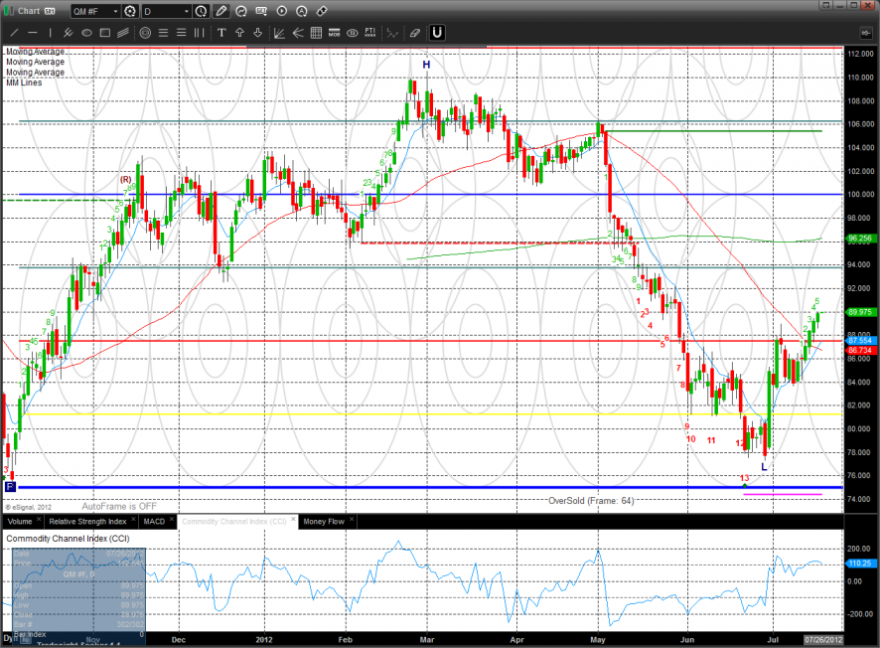
Task: Pick the rectangle drawing tool
Action: click(104, 33)
